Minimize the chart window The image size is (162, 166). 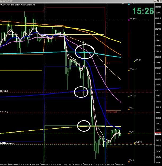click(155, 1)
